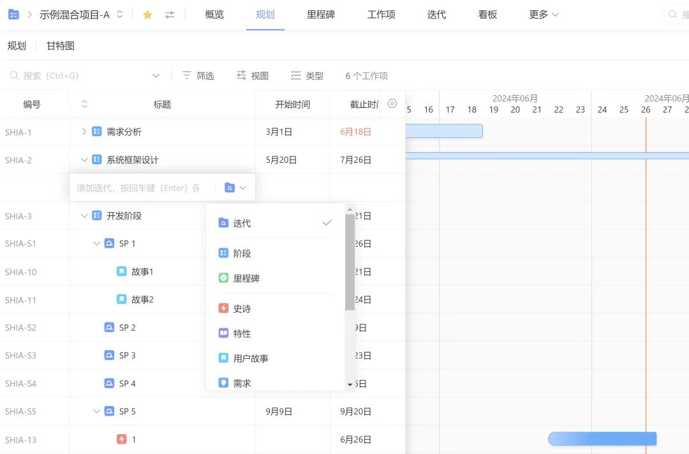Open the 工作项 tab

[x=381, y=15]
